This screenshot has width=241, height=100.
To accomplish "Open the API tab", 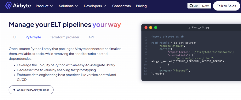I will (x=91, y=37).
